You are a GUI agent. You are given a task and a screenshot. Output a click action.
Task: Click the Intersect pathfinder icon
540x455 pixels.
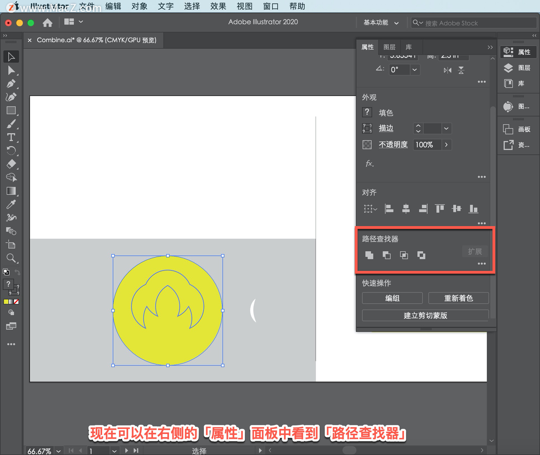[x=404, y=255]
